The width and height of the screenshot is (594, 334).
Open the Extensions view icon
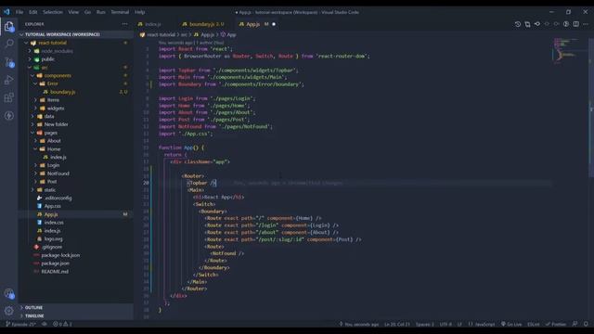[x=9, y=97]
